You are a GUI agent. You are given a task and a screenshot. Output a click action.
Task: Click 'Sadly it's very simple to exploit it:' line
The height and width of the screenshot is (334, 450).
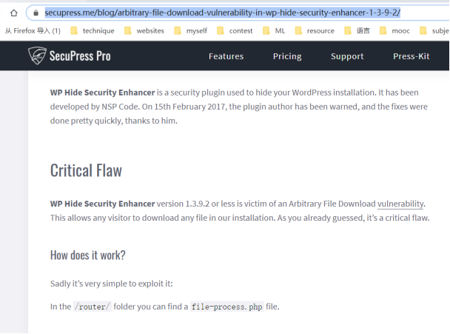pyautogui.click(x=112, y=284)
